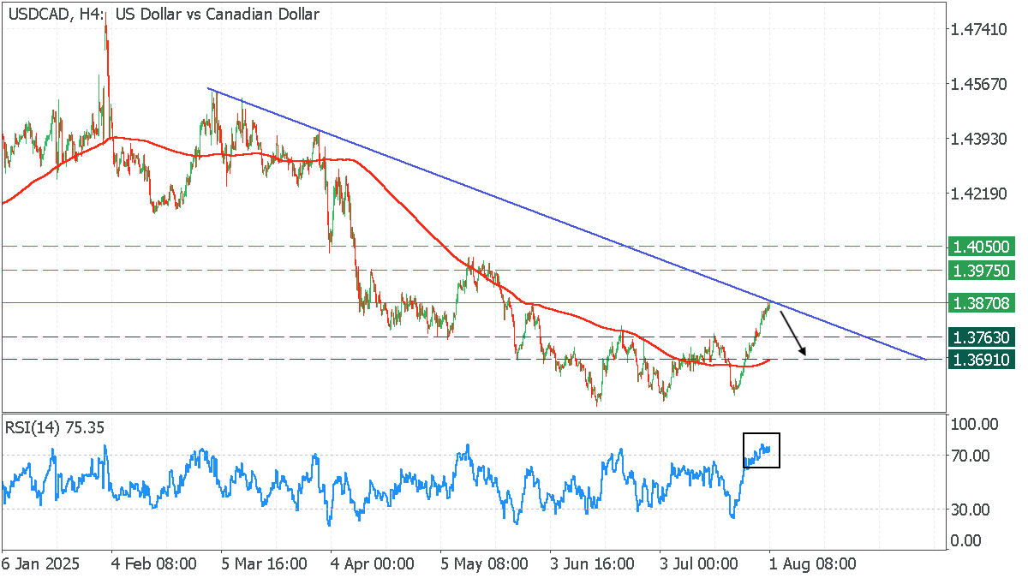Click the 1.43930 price axis value
Screen dimensions: 1028x578
tap(979, 139)
